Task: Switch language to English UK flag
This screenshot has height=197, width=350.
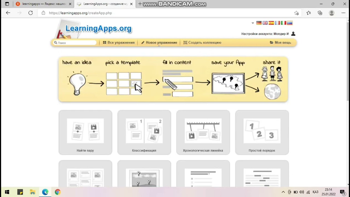Action: 265,23
